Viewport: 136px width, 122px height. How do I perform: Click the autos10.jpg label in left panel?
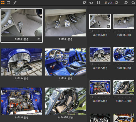(65, 117)
